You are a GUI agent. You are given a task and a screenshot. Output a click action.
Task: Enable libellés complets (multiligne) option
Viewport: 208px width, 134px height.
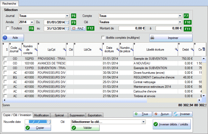[103, 37]
